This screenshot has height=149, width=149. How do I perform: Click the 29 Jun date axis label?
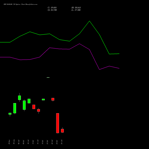(9, 142)
